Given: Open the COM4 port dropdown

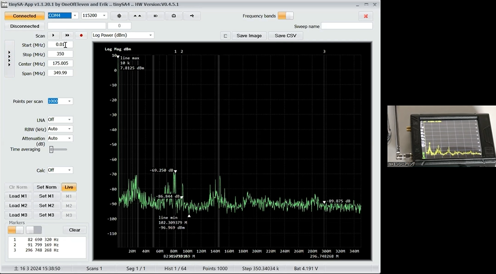Looking at the screenshot, I should [75, 16].
